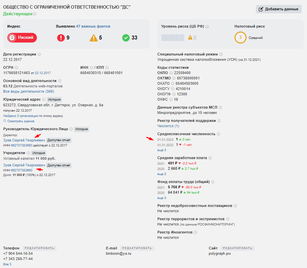The image size is (307, 268).
Task: Click info icon next to Дата регистрации
Action: (39, 54)
